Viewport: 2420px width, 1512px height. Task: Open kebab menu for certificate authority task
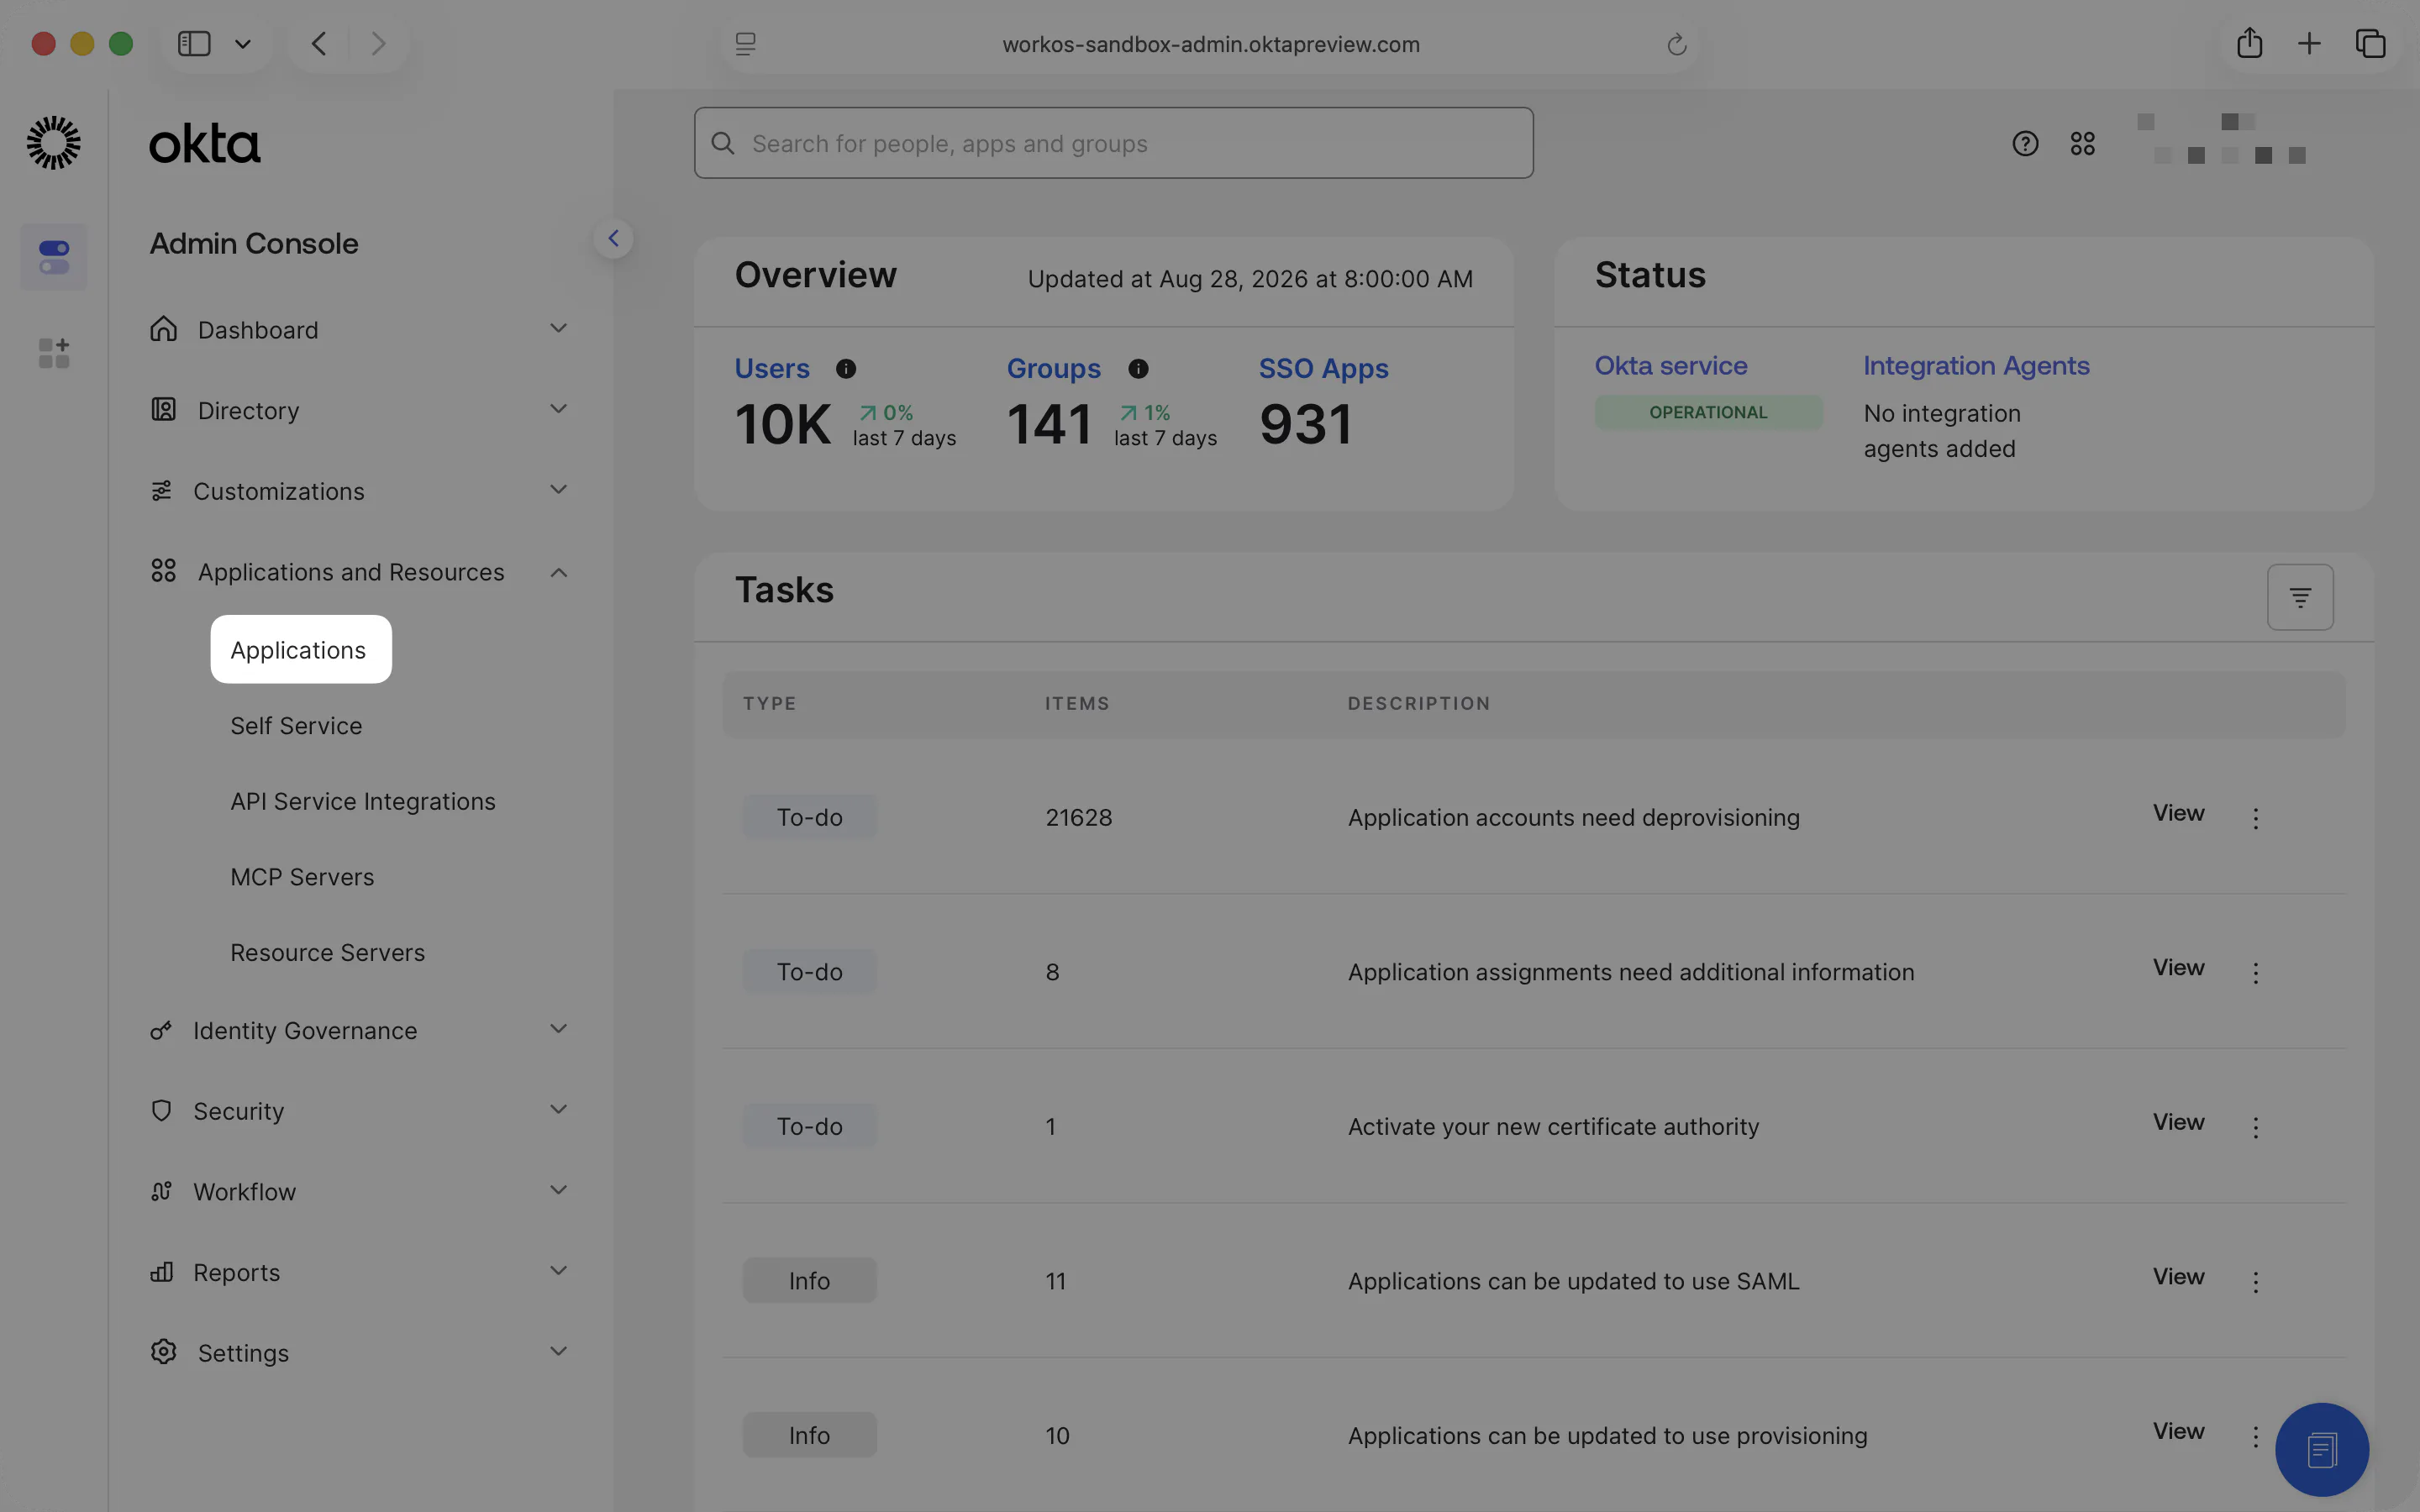2255,1127
